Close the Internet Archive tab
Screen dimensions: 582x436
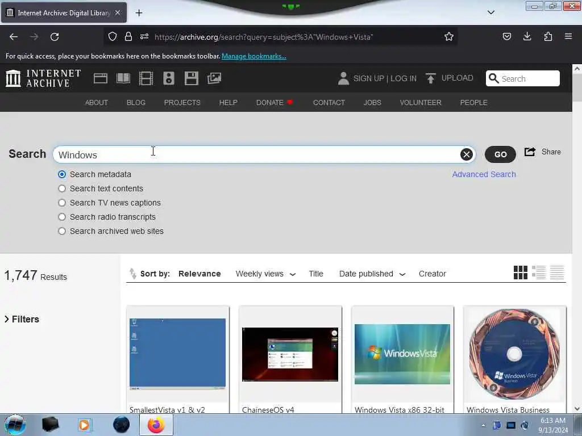coord(118,12)
